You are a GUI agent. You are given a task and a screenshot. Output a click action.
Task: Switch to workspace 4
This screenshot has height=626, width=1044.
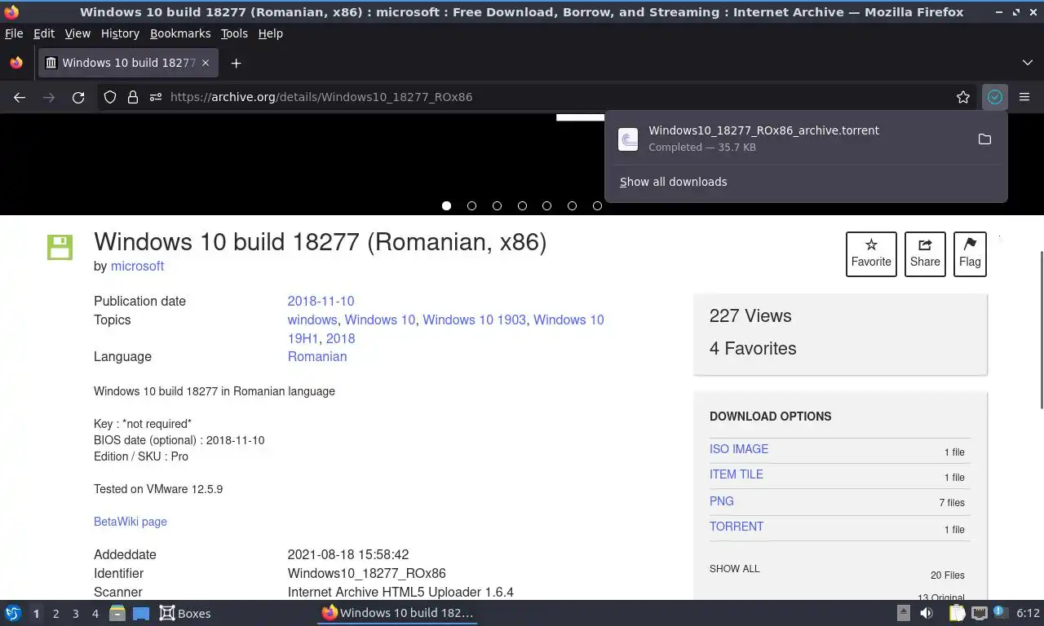[95, 614]
